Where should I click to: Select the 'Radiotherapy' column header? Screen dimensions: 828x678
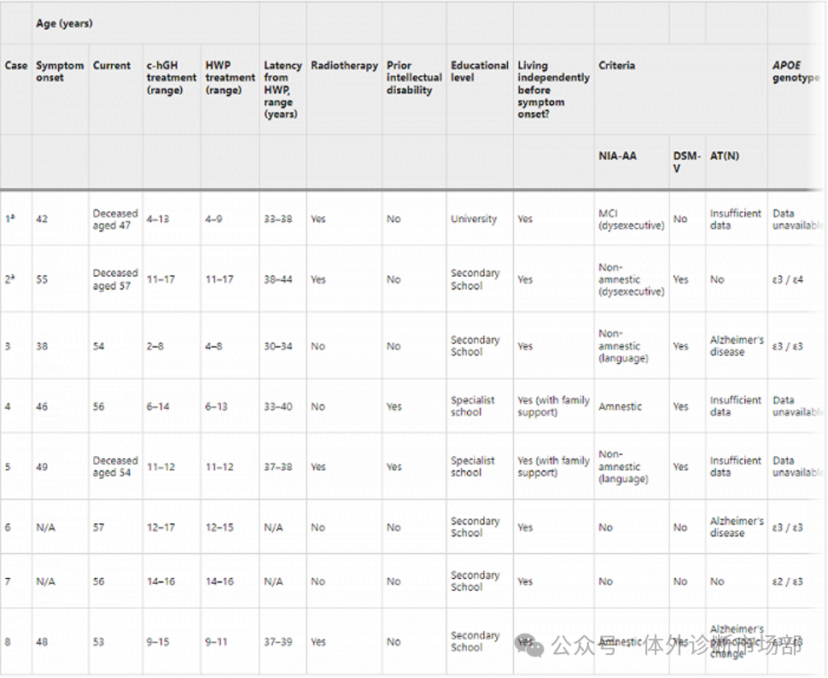tap(344, 66)
